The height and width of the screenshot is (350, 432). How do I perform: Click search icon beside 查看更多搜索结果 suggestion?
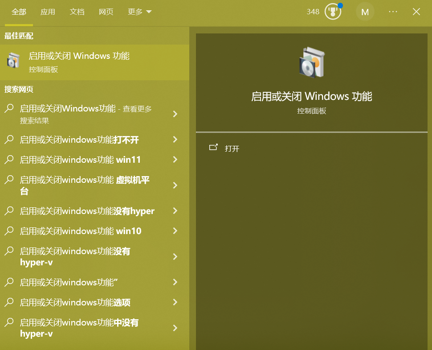pos(9,108)
